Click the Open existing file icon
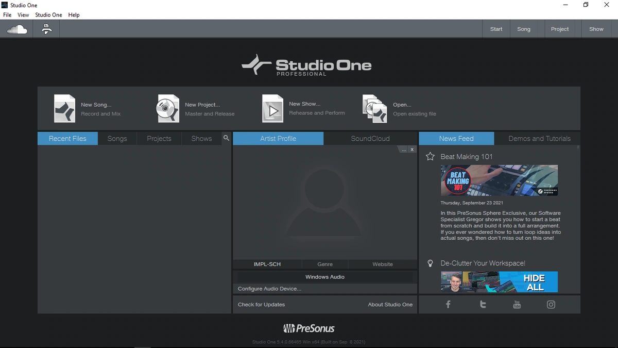 375,108
